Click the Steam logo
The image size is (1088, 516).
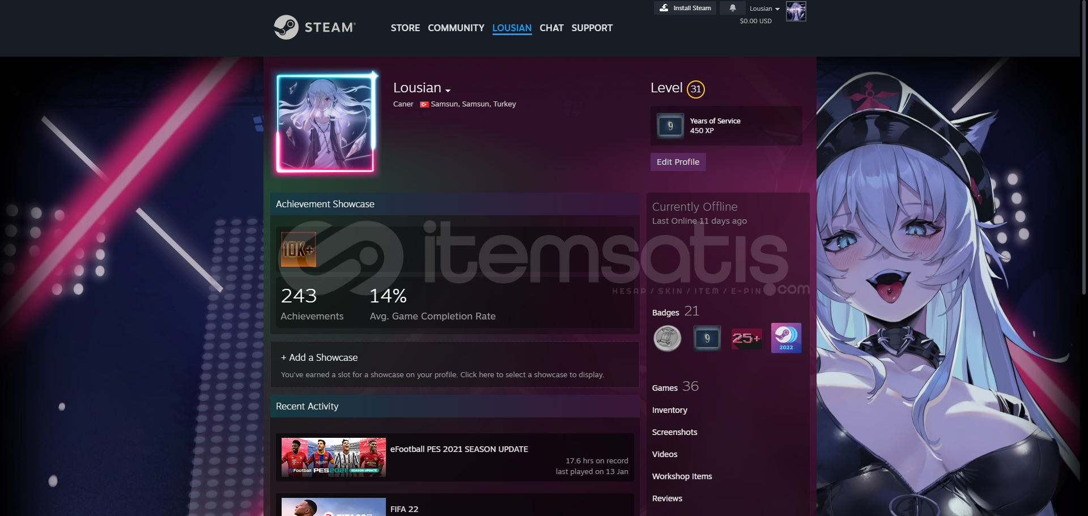[x=314, y=27]
